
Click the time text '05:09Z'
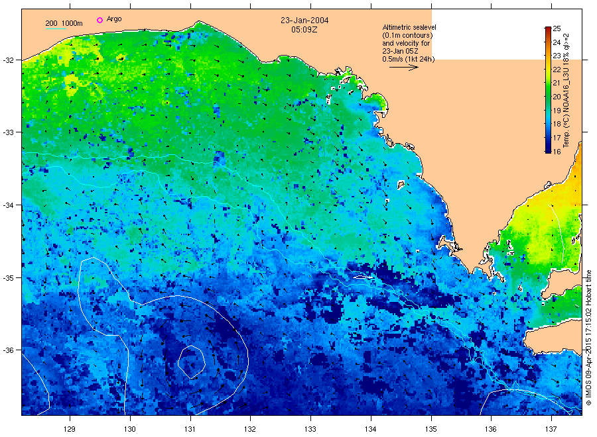tap(304, 29)
